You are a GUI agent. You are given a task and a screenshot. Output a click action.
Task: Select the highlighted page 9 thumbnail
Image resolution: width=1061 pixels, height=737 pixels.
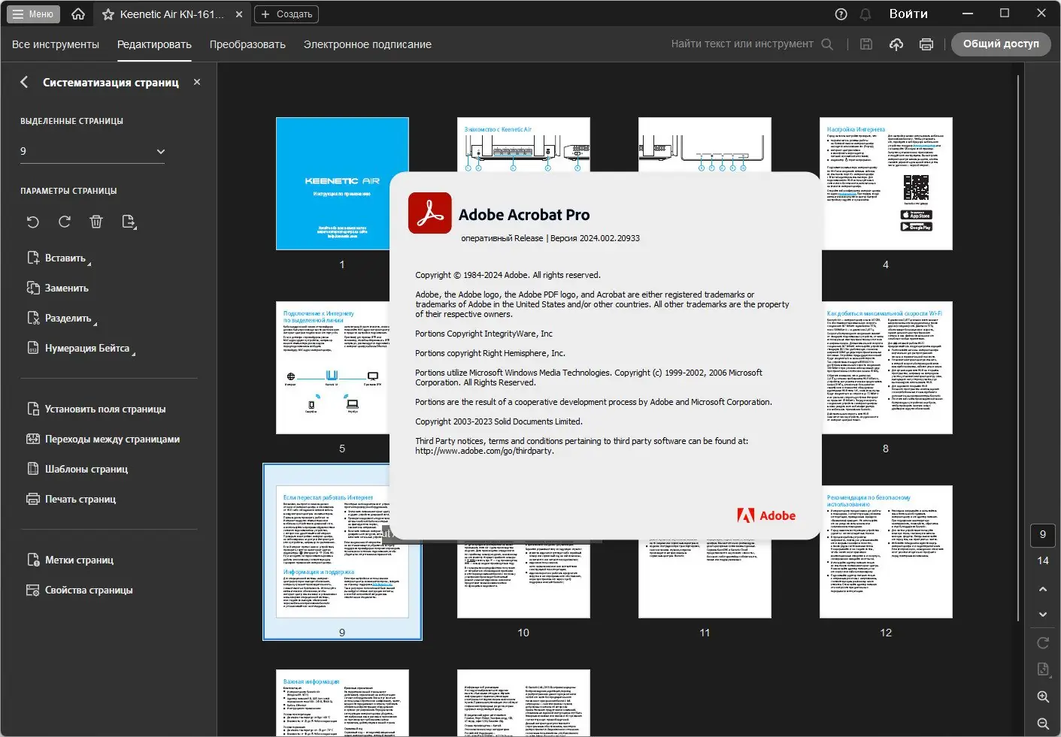click(342, 551)
